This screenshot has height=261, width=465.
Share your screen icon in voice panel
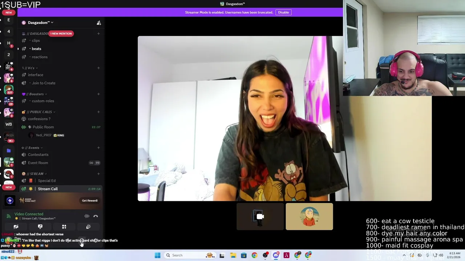click(x=40, y=227)
